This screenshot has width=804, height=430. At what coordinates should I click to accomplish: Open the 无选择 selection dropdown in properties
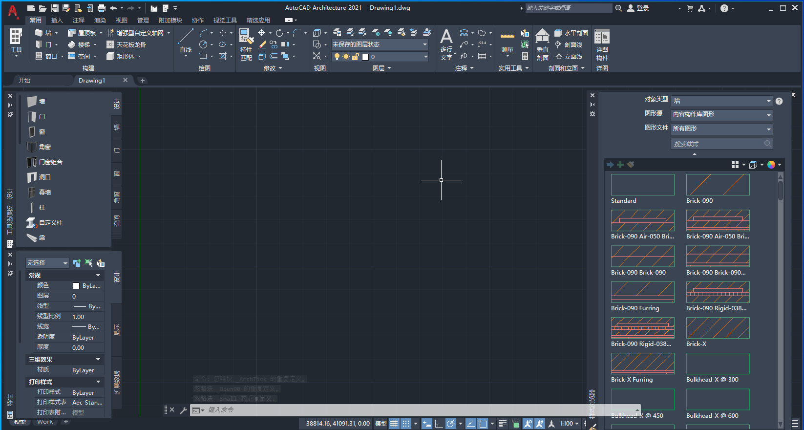coord(47,263)
